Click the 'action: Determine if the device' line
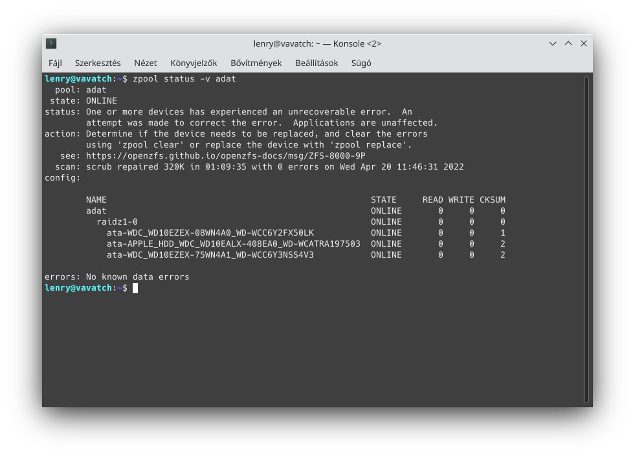 pyautogui.click(x=236, y=134)
